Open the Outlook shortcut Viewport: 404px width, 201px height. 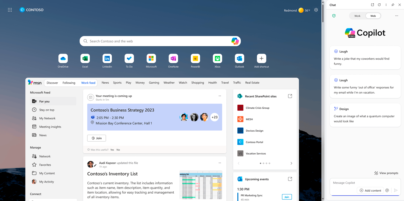coord(239,59)
